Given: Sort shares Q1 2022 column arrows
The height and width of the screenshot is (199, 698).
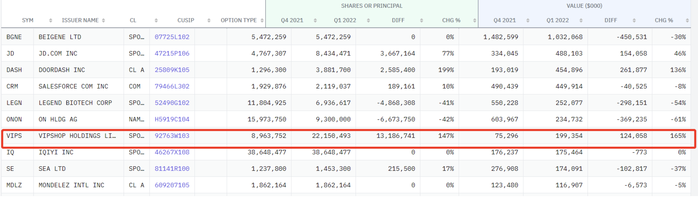Looking at the screenshot, I should coord(368,20).
